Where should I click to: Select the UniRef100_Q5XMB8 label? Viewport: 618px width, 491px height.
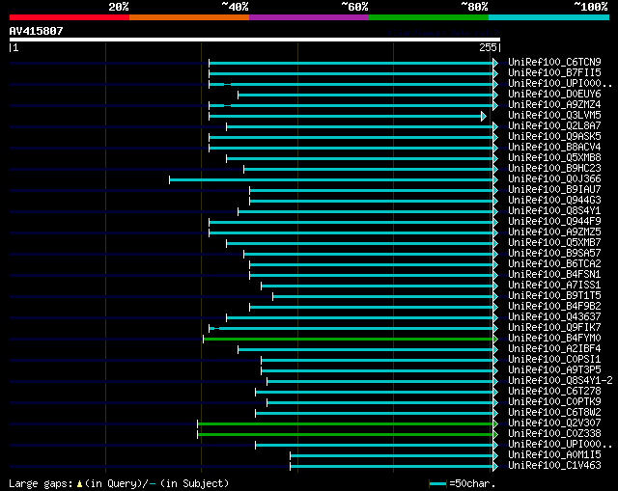tap(554, 158)
